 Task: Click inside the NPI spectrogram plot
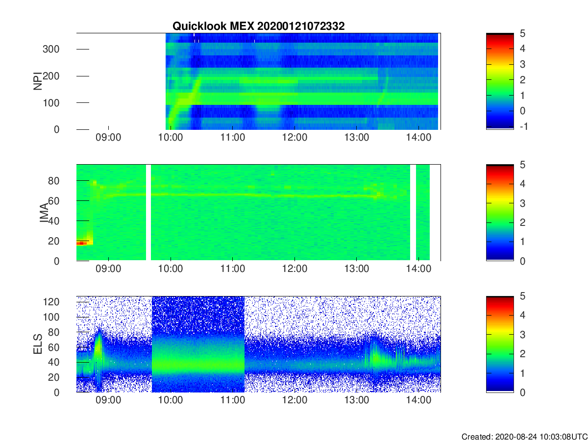259,81
